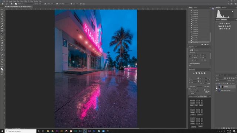Image resolution: width=237 pixels, height=133 pixels.
Task: Hide the bottom image layer
Action: point(216,90)
